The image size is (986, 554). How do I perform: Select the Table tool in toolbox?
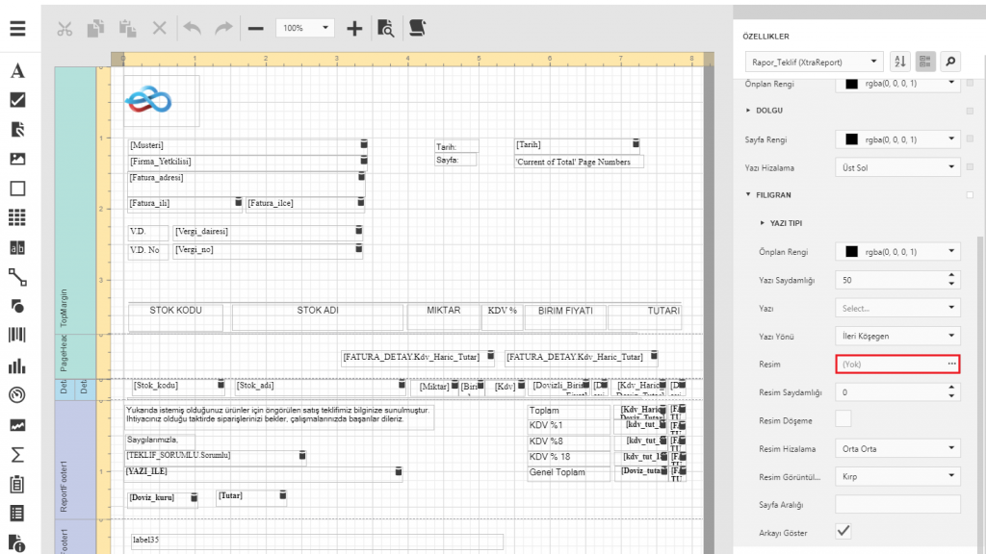pyautogui.click(x=17, y=217)
